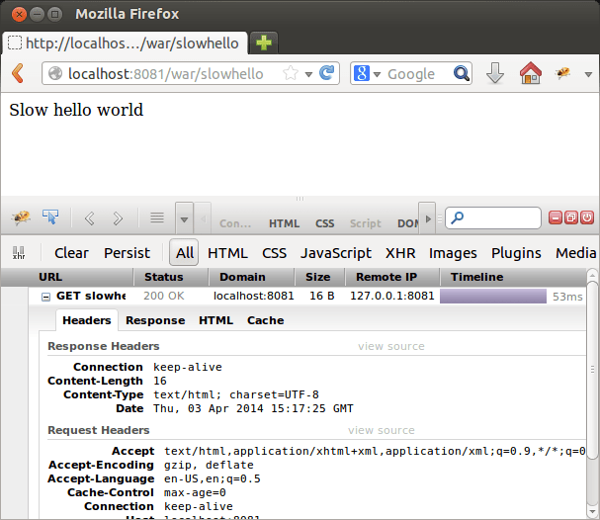The image size is (600, 520).
Task: Click the Firebug bug icon in the panel toolbar
Action: (x=21, y=217)
